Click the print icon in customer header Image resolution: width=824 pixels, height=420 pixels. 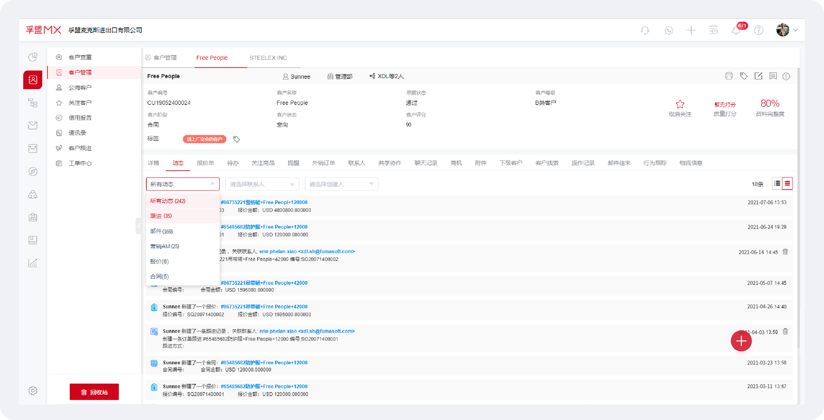729,76
